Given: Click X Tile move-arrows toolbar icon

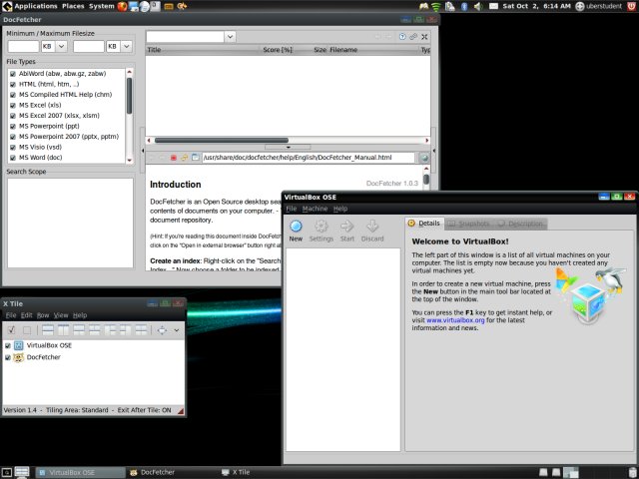Looking at the screenshot, I should coord(162,330).
